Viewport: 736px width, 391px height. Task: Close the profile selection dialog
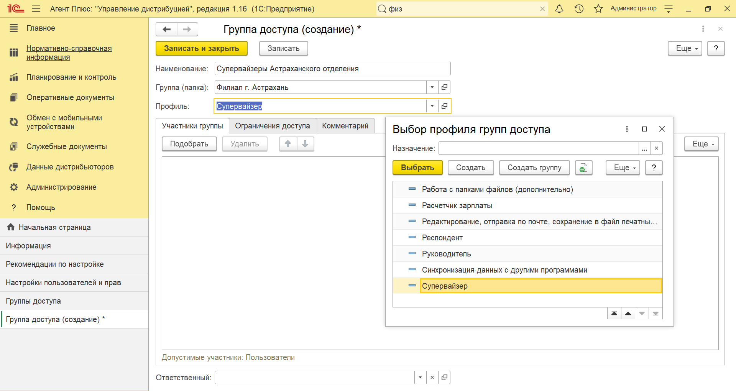[x=662, y=129]
